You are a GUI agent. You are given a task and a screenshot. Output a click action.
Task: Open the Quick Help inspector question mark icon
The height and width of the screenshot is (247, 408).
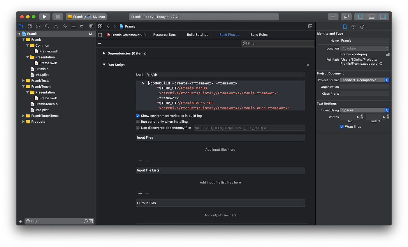pos(362,27)
